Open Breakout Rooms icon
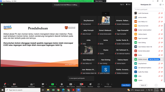The width and height of the screenshot is (165, 92). tap(81, 84)
